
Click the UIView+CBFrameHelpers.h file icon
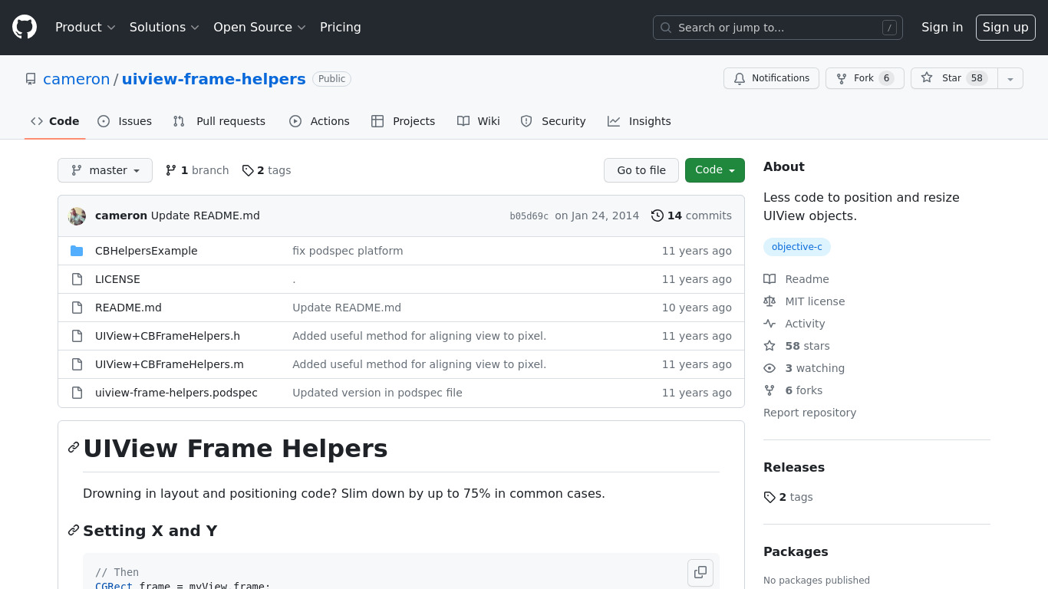[77, 336]
